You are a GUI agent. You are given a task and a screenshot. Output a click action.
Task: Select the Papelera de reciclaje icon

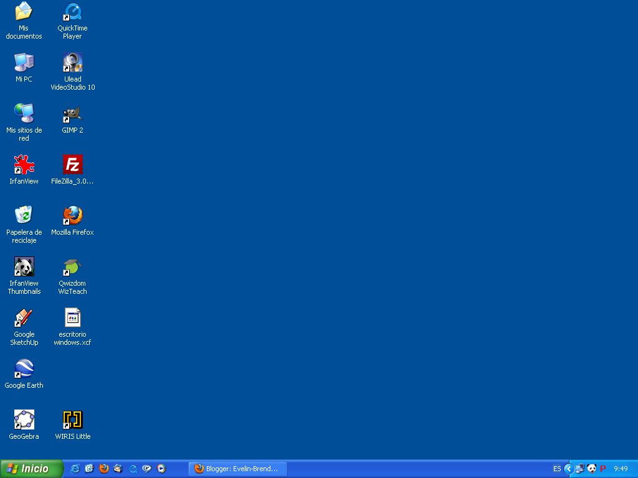(24, 215)
